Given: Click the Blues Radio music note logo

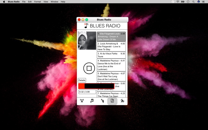Looking at the screenshot, I should [86, 25].
